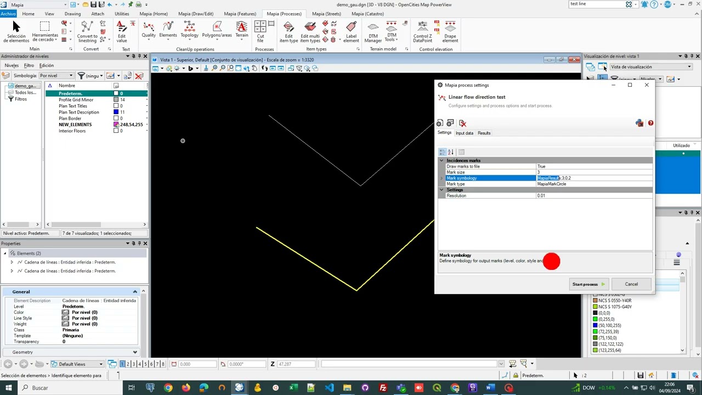702x395 pixels.
Task: Click the Cancel button in Mapia dialog
Action: pos(631,284)
